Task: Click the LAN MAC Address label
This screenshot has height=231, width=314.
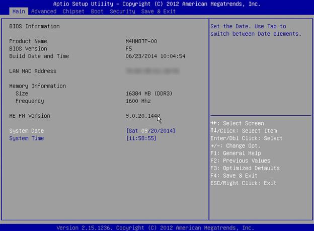Action: click(x=33, y=71)
